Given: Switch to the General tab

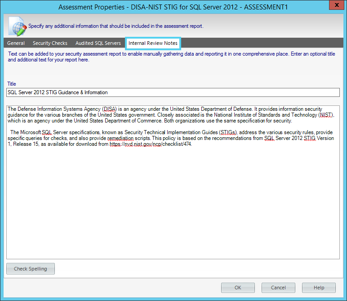Looking at the screenshot, I should (x=16, y=43).
